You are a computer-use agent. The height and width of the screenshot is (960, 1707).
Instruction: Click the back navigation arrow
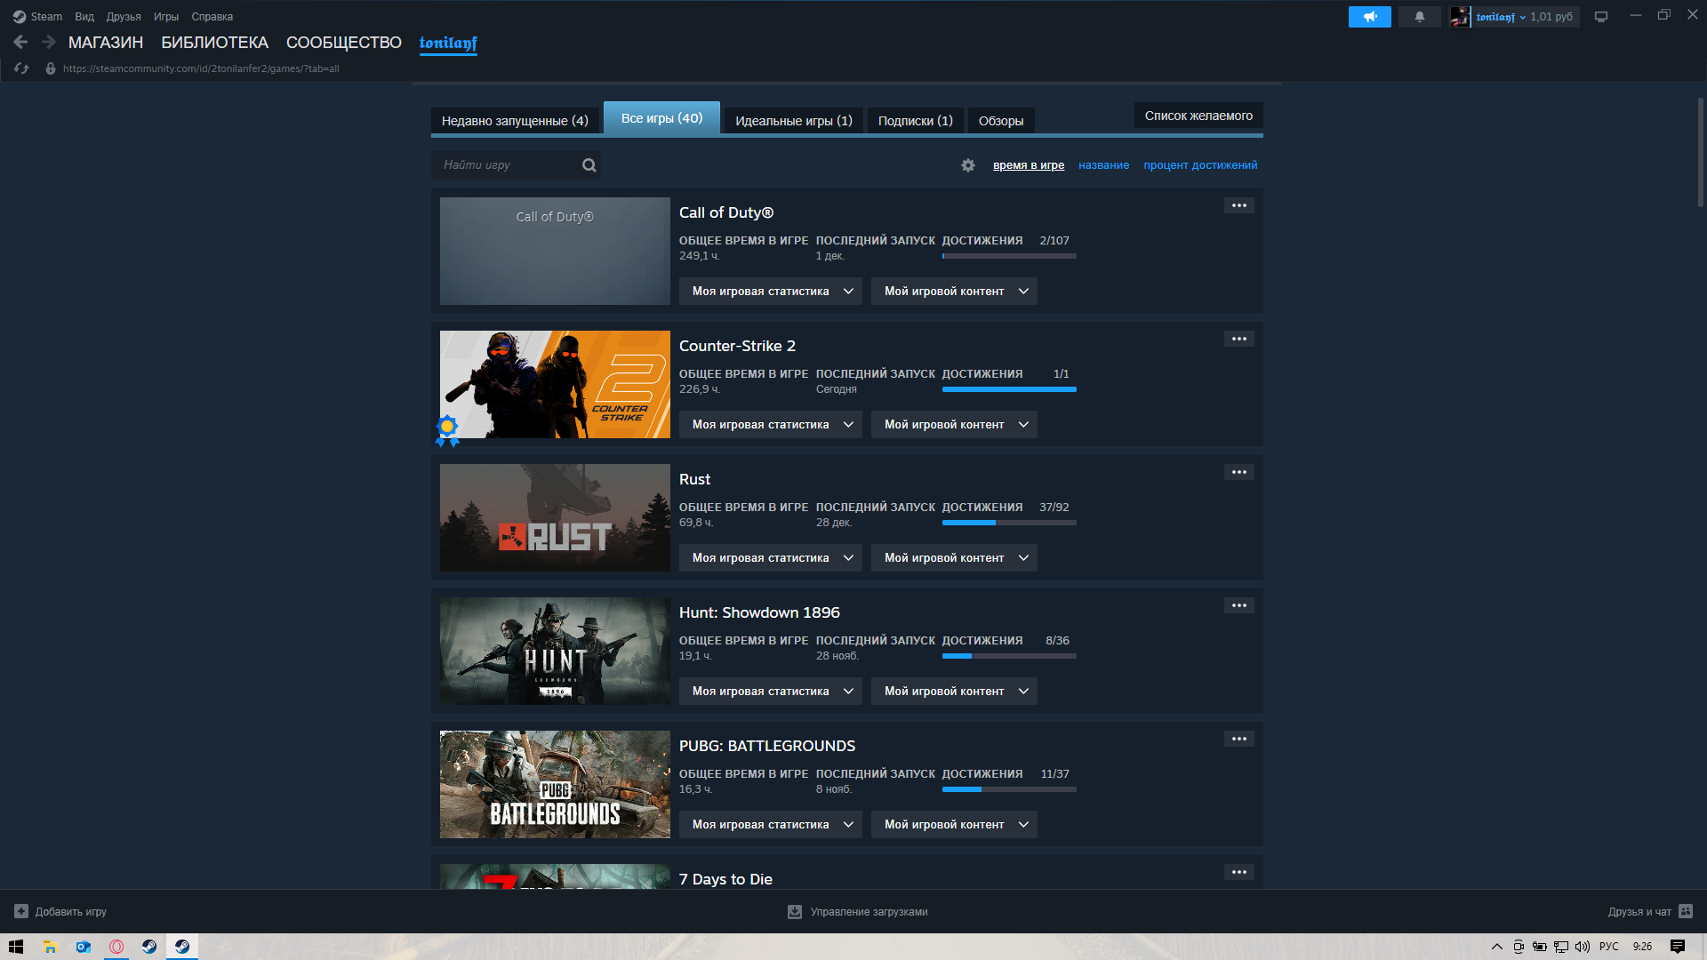click(20, 42)
